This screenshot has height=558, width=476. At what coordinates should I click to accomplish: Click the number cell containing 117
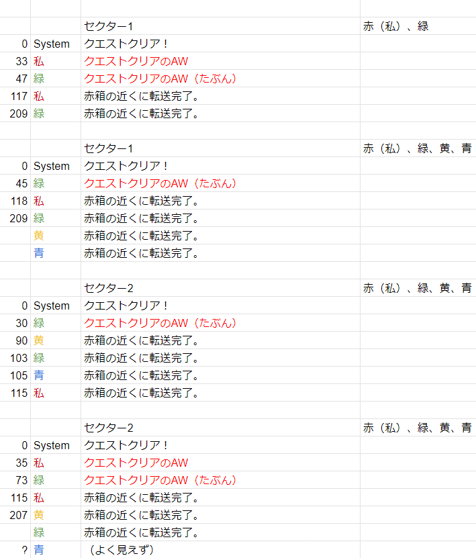[x=15, y=96]
